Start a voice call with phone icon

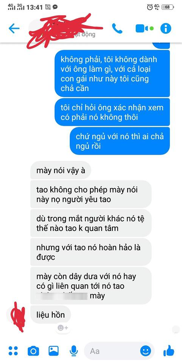pyautogui.click(x=117, y=28)
